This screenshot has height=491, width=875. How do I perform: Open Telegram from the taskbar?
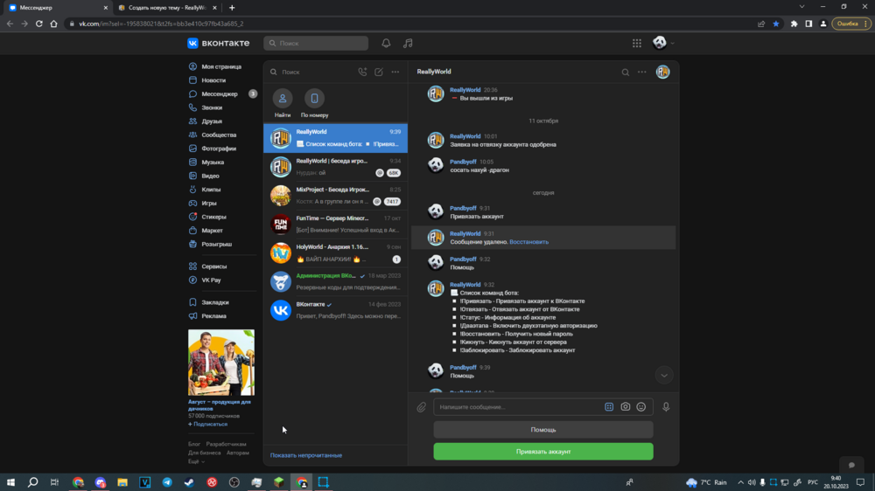(167, 482)
